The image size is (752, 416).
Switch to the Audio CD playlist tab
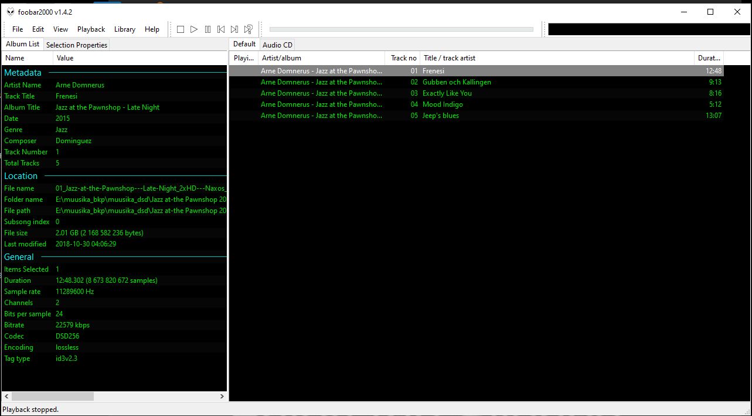(277, 45)
